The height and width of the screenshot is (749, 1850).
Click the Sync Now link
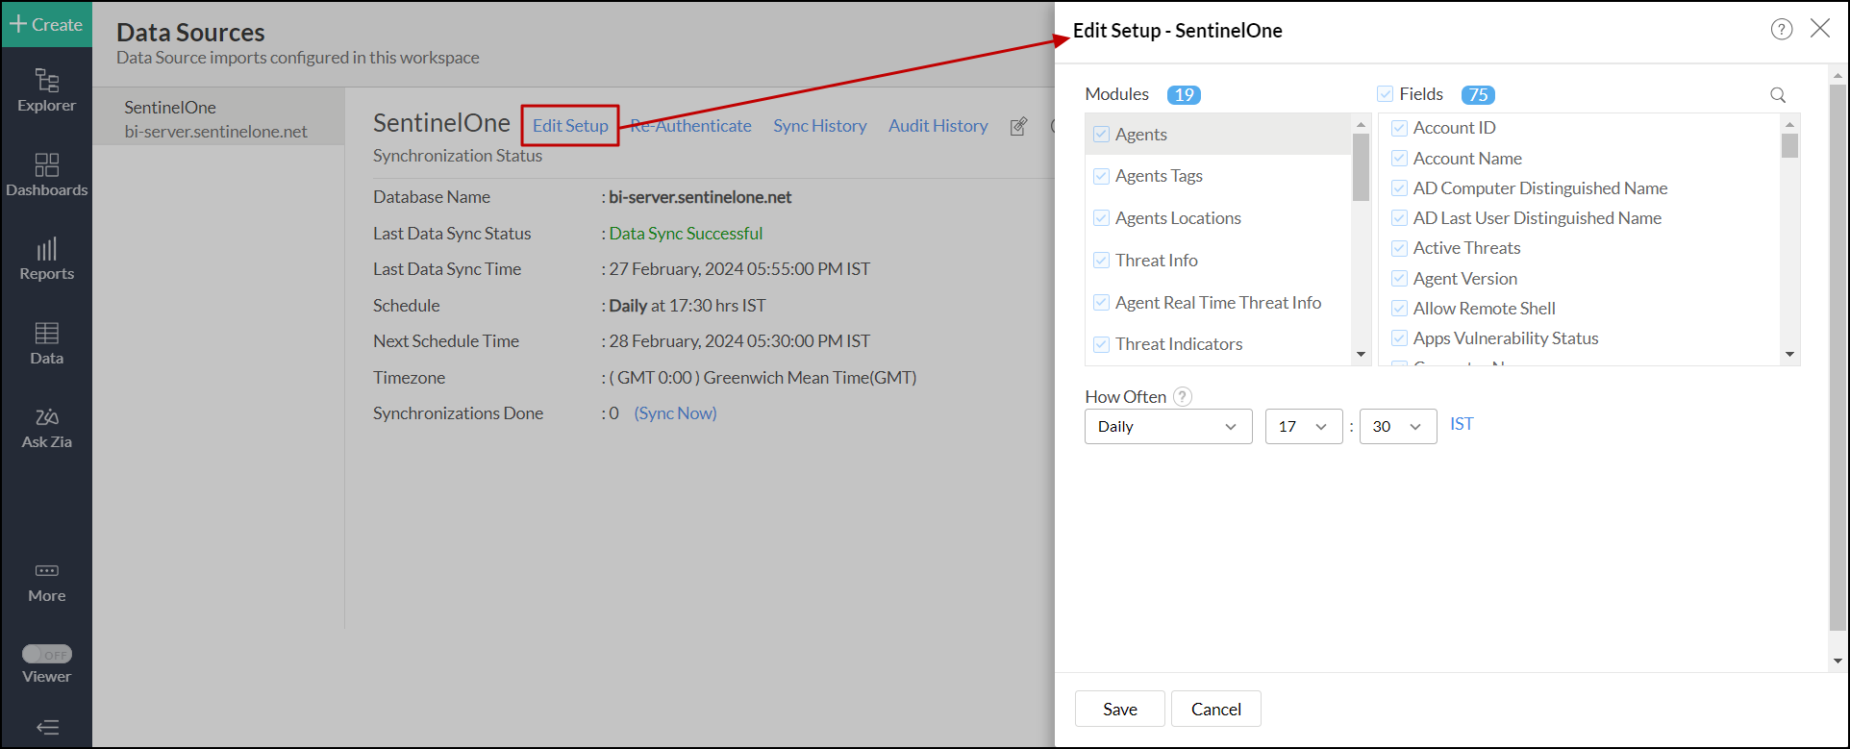675,413
